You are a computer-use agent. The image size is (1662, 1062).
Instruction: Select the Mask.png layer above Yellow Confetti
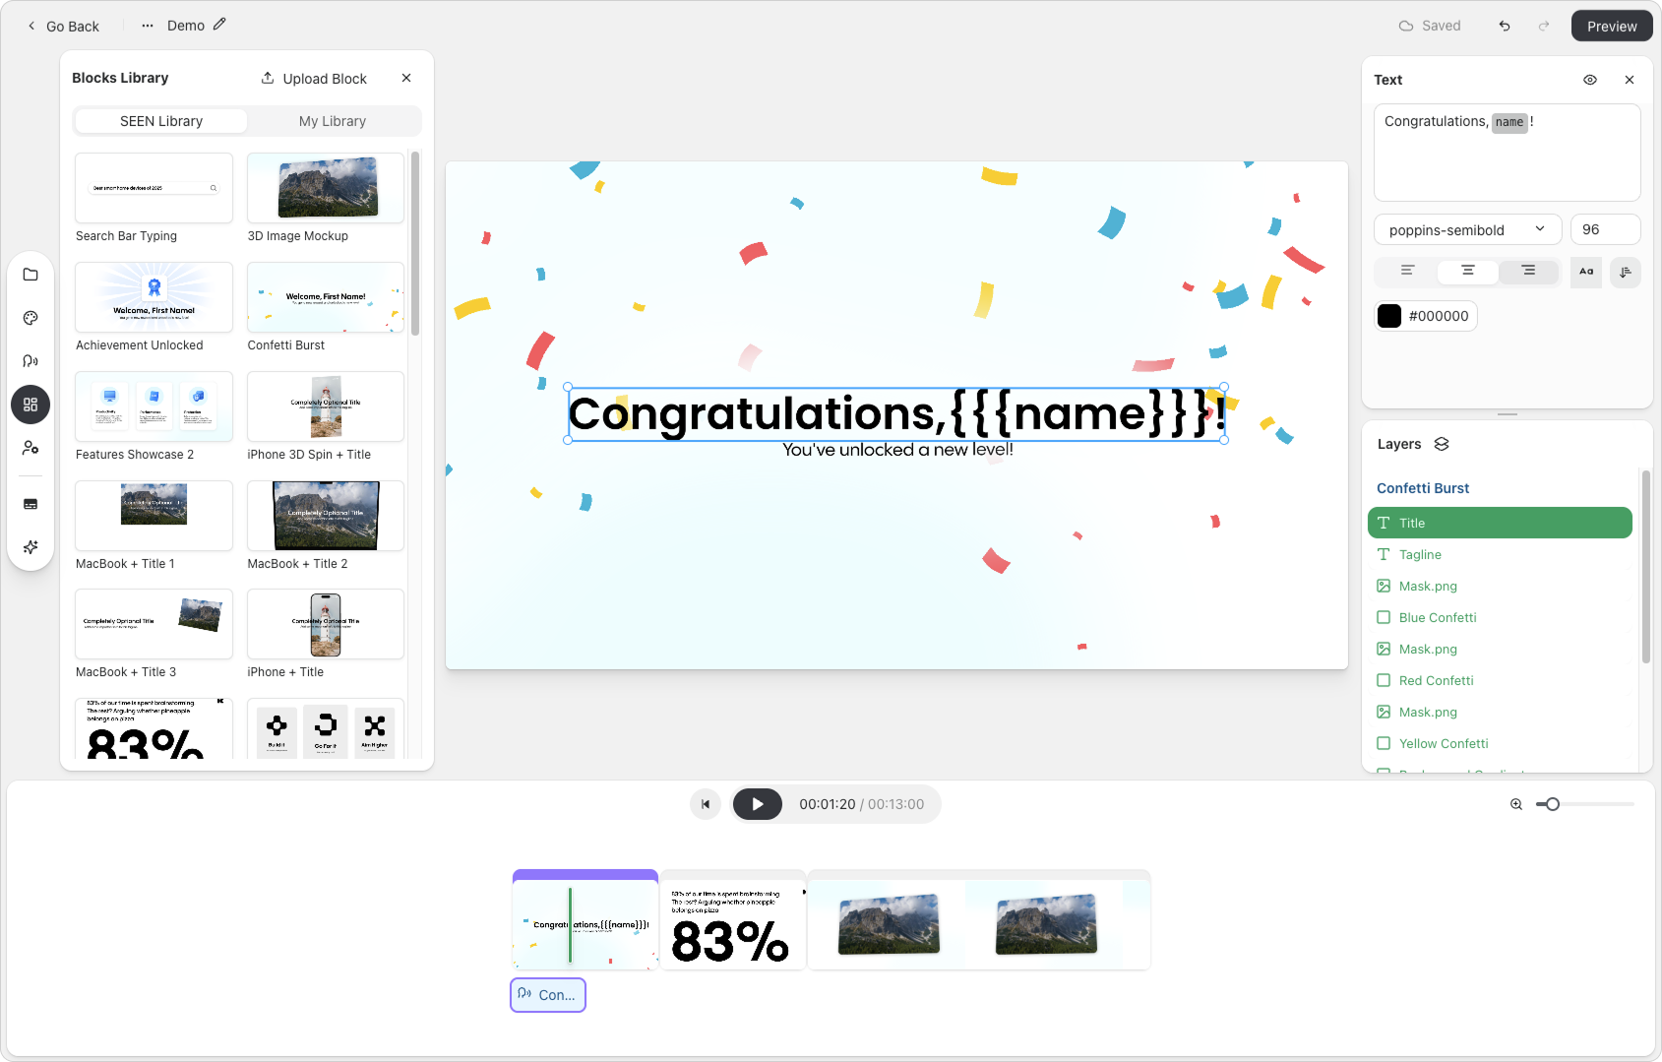[x=1500, y=712]
